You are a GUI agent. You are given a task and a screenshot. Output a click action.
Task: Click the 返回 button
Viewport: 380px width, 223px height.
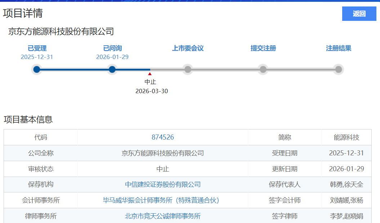(x=359, y=14)
